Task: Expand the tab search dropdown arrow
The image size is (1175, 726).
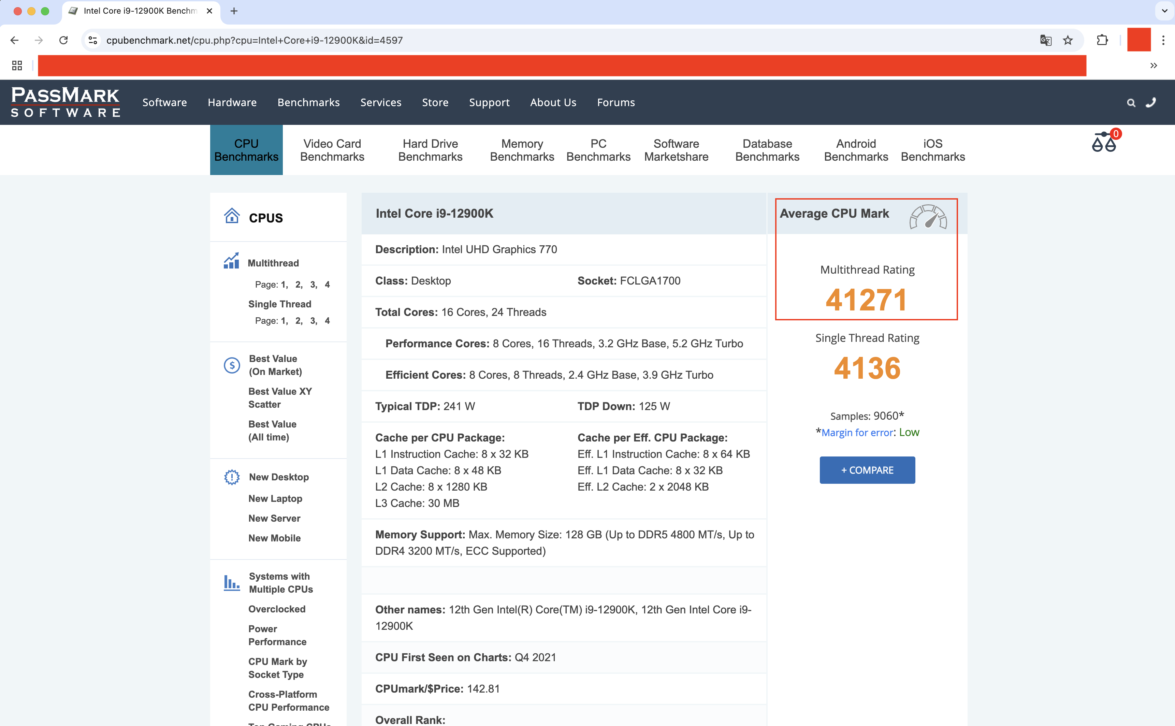Action: pyautogui.click(x=1164, y=11)
